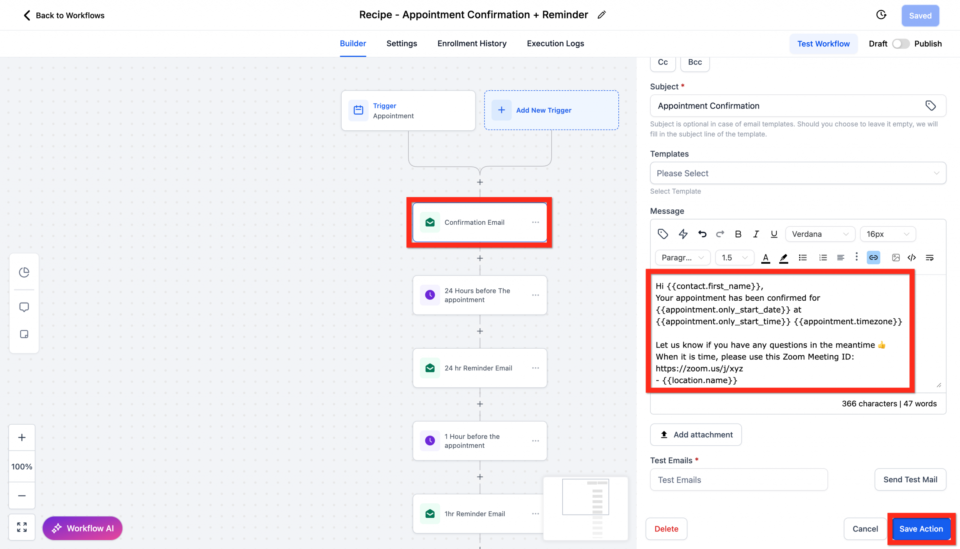Open the stats pie chart panel
960x549 pixels.
pos(24,272)
